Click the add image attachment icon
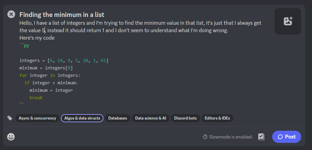 [x=288, y=21]
